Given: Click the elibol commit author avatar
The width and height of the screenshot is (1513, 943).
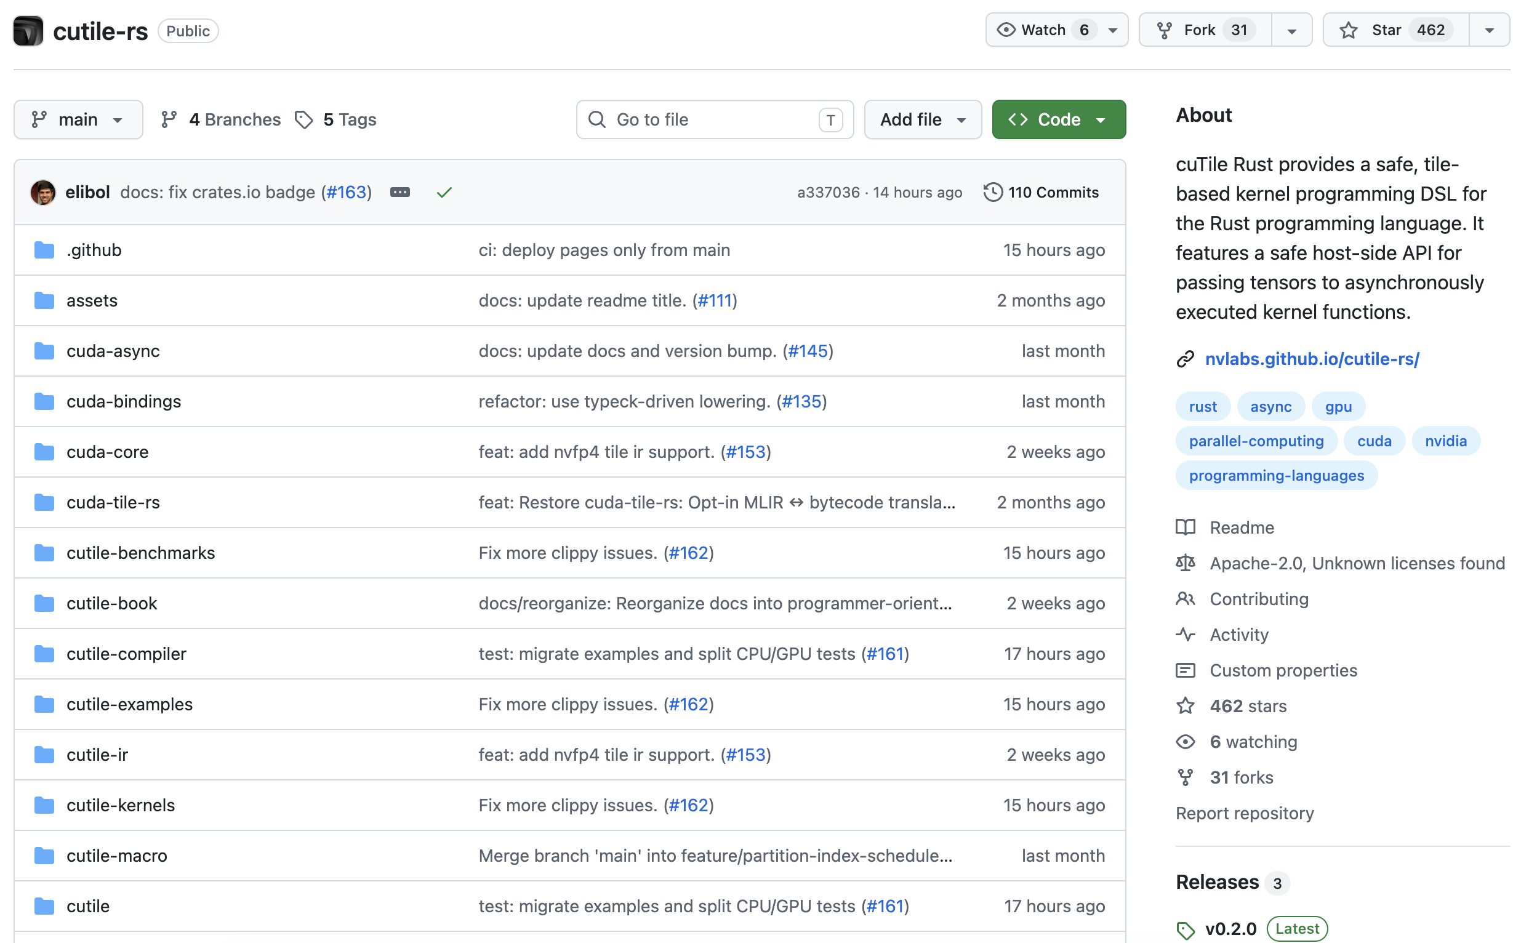Looking at the screenshot, I should click(x=43, y=192).
